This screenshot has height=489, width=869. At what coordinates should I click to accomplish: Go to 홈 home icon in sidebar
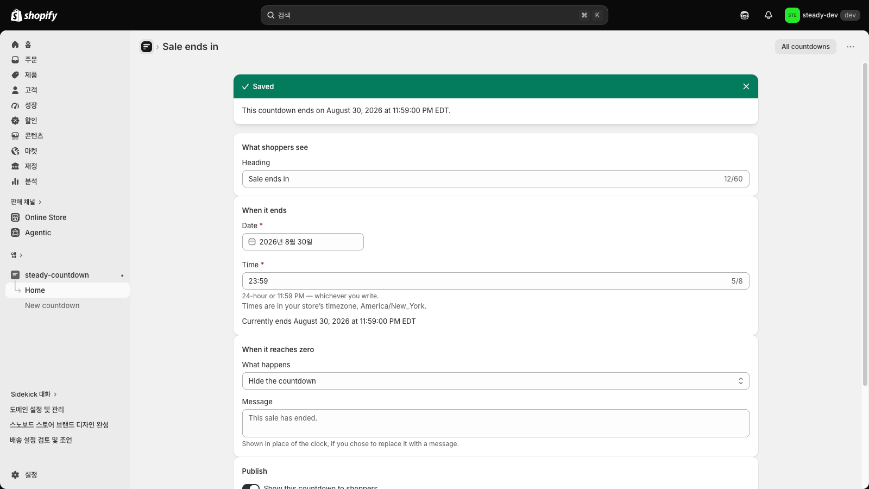tap(15, 45)
